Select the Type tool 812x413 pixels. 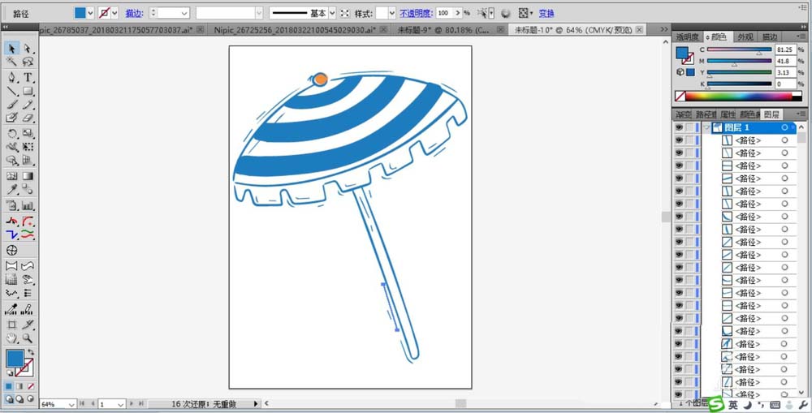click(28, 77)
